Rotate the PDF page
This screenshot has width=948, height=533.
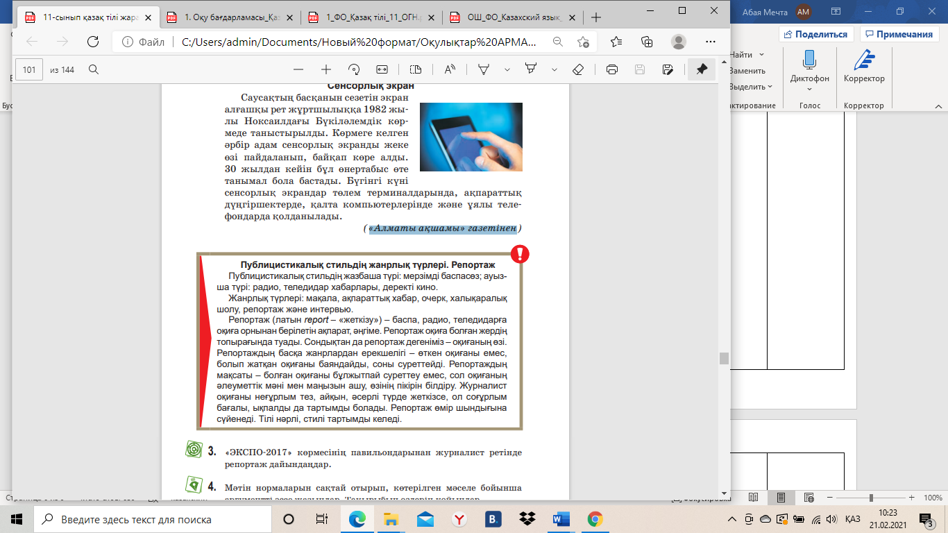354,69
